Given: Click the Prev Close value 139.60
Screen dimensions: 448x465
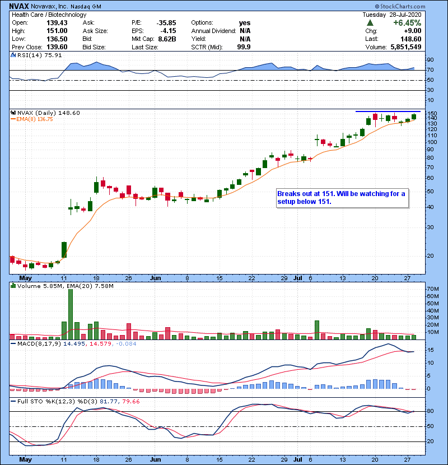Looking at the screenshot, I should coord(57,47).
